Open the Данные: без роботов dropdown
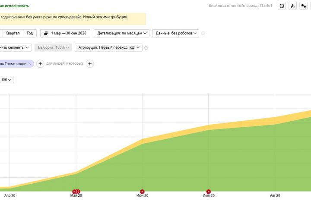The width and height of the screenshot is (311, 207). 176,33
